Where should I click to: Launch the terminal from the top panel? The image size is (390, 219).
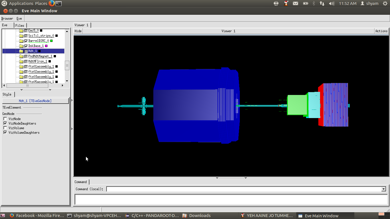[58, 3]
